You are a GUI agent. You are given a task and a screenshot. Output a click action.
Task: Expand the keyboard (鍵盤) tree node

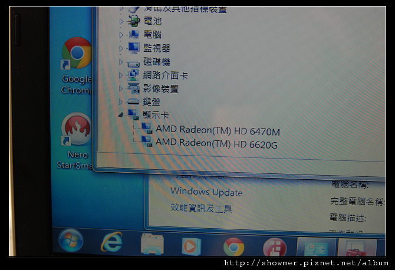coord(121,102)
